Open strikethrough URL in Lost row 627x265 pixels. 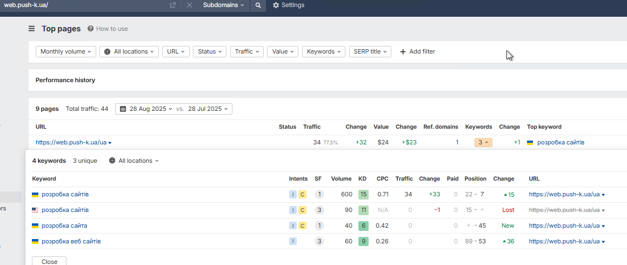(x=564, y=210)
